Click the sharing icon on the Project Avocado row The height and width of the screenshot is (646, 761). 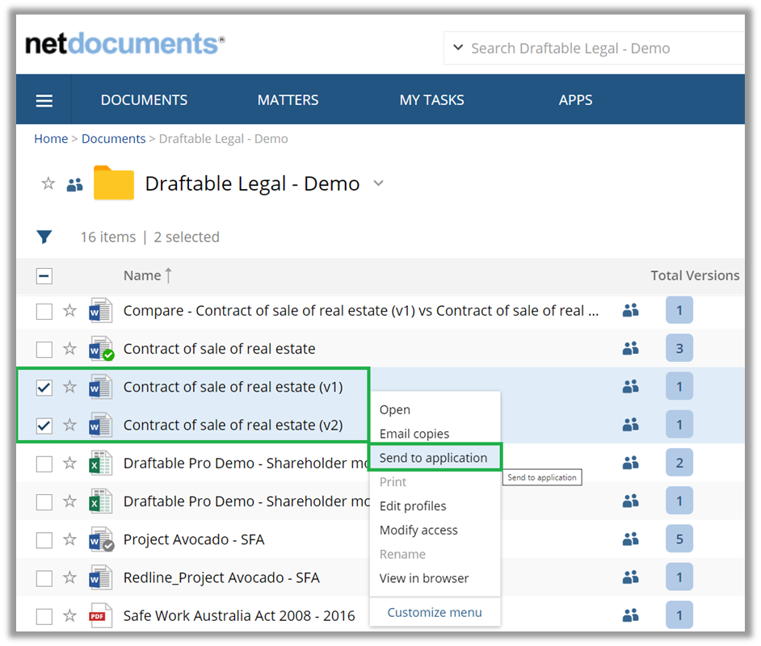tap(631, 539)
